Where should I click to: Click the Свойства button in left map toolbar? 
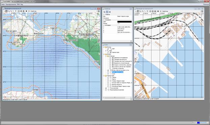point(34,11)
